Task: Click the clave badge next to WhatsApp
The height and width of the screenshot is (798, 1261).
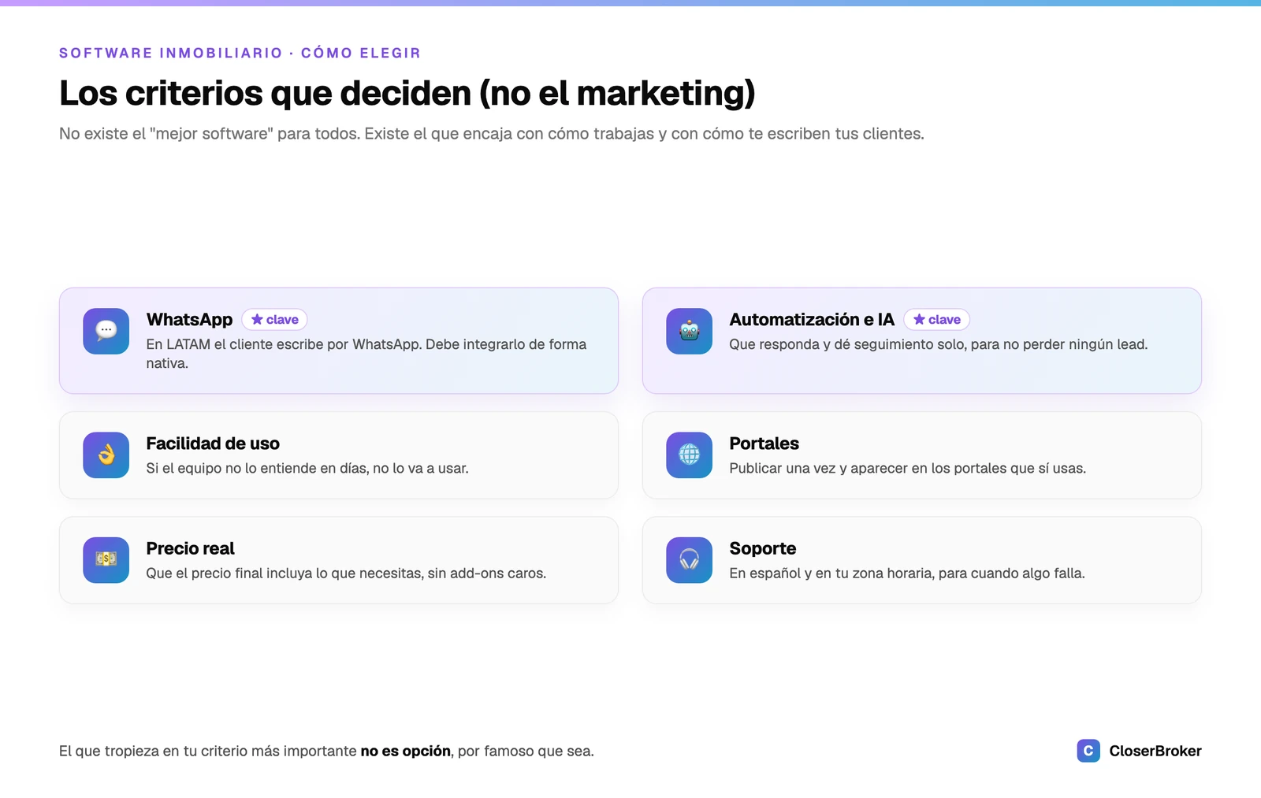Action: tap(275, 319)
